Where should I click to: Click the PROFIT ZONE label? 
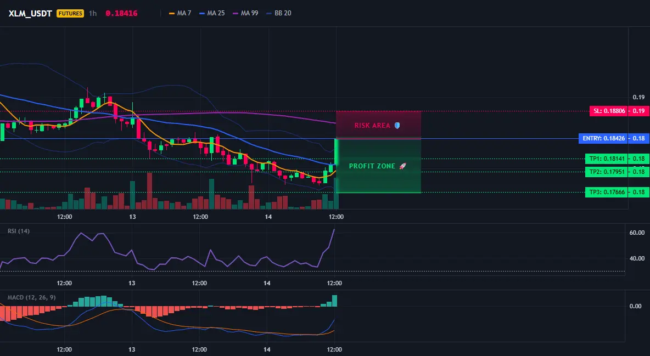(372, 166)
